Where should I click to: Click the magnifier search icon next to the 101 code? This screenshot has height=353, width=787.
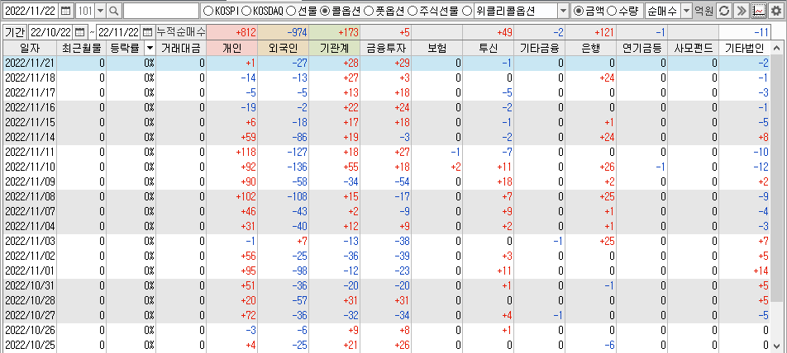pyautogui.click(x=113, y=11)
